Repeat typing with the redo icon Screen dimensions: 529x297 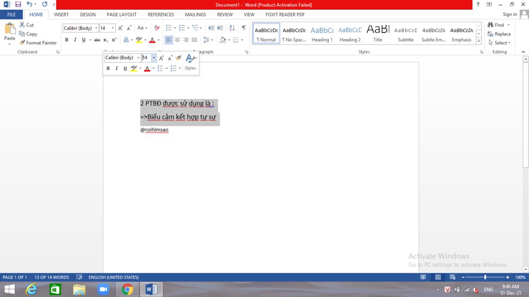(x=44, y=4)
